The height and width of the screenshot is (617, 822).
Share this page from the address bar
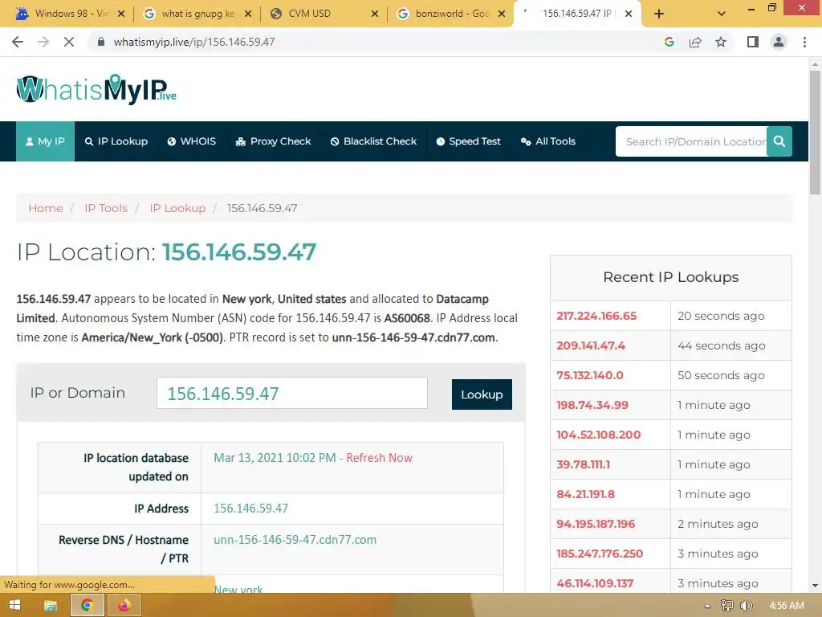coord(695,42)
